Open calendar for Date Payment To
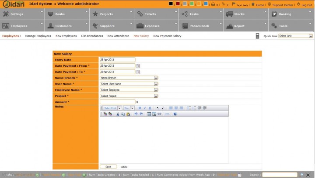This screenshot has width=315, height=178. [x=138, y=72]
